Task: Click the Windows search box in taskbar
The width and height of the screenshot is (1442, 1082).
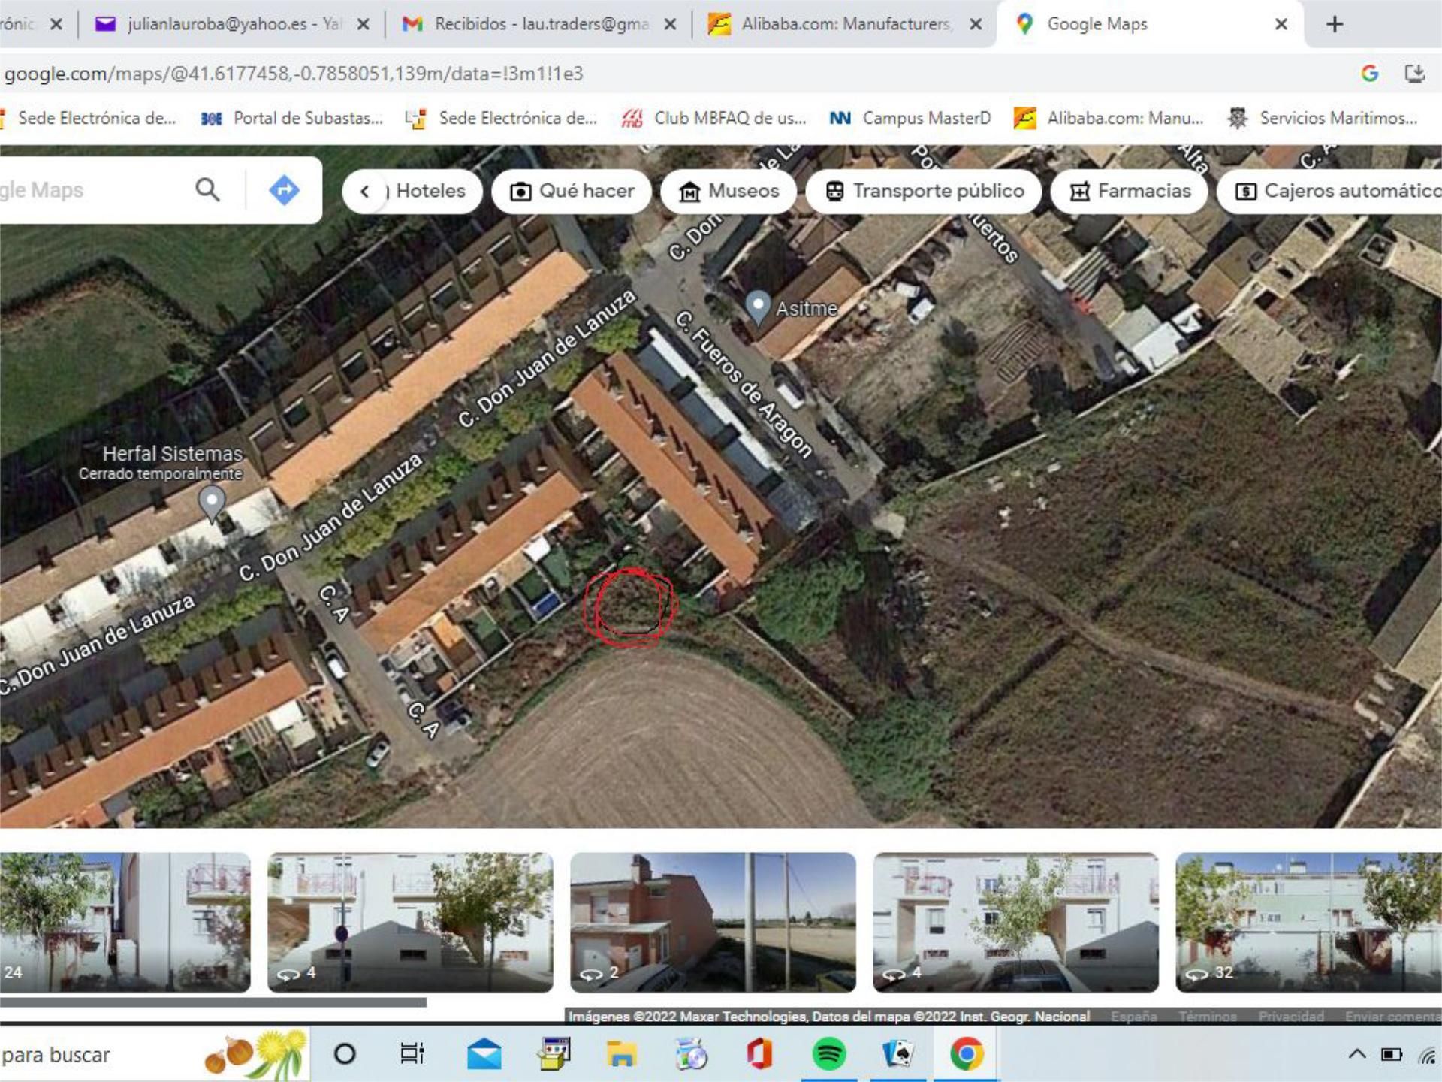Action: click(x=154, y=1054)
